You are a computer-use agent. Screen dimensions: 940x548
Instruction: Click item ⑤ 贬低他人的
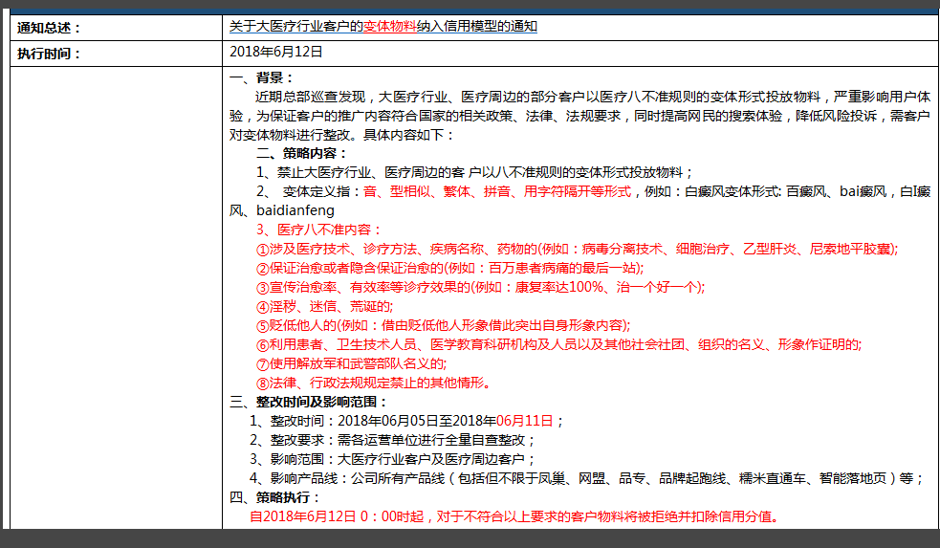pyautogui.click(x=444, y=325)
